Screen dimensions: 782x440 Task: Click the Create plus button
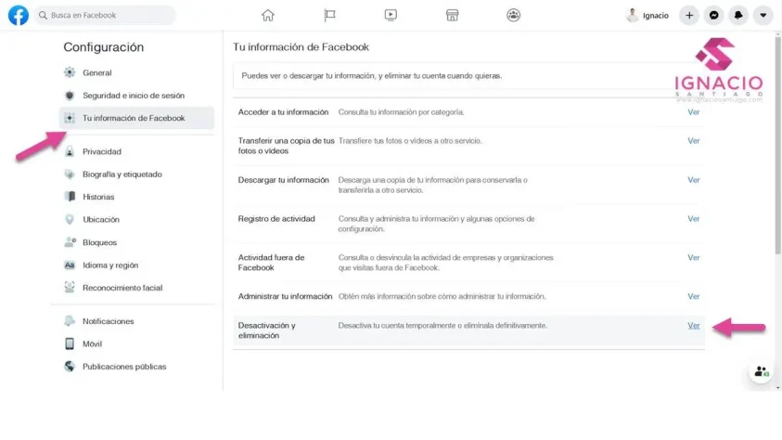pos(689,16)
